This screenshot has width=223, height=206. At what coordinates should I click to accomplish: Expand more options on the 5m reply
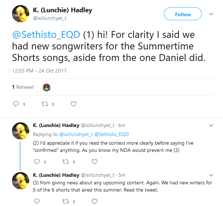pos(212,175)
